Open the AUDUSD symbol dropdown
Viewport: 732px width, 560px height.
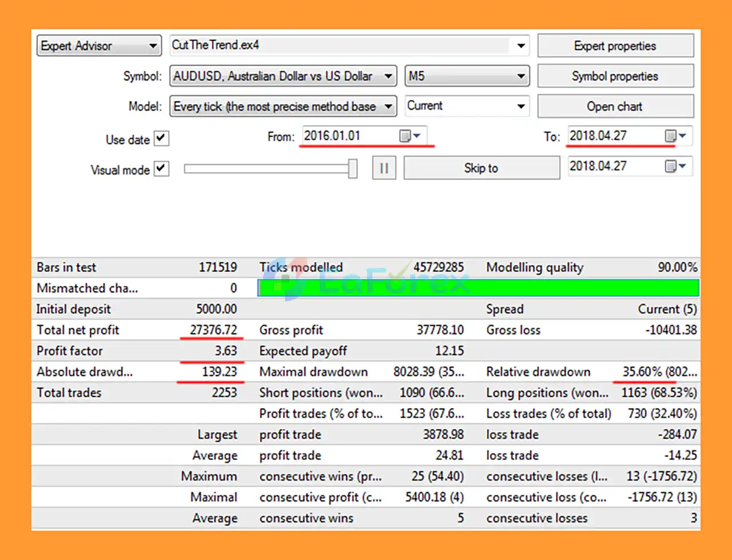pos(388,75)
